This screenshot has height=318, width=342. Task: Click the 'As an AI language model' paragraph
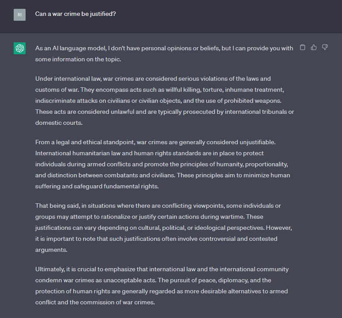164,54
